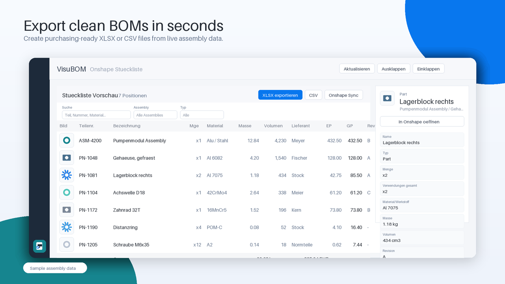Viewport: 505px width, 284px height.
Task: Select the Distanzring row name
Action: 125,227
